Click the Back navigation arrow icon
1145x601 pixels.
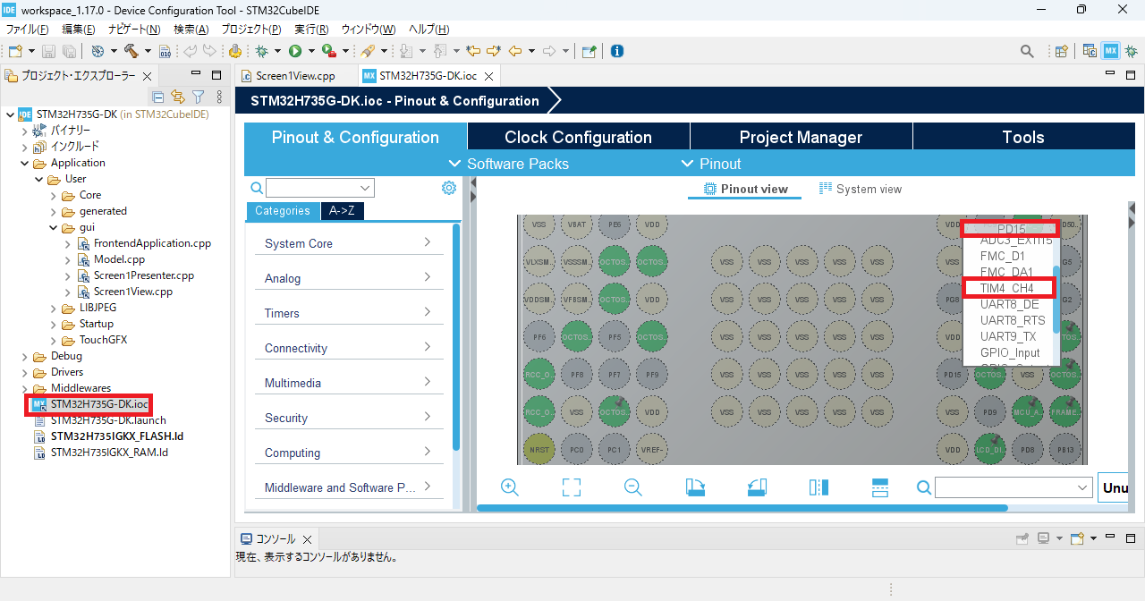click(x=515, y=51)
